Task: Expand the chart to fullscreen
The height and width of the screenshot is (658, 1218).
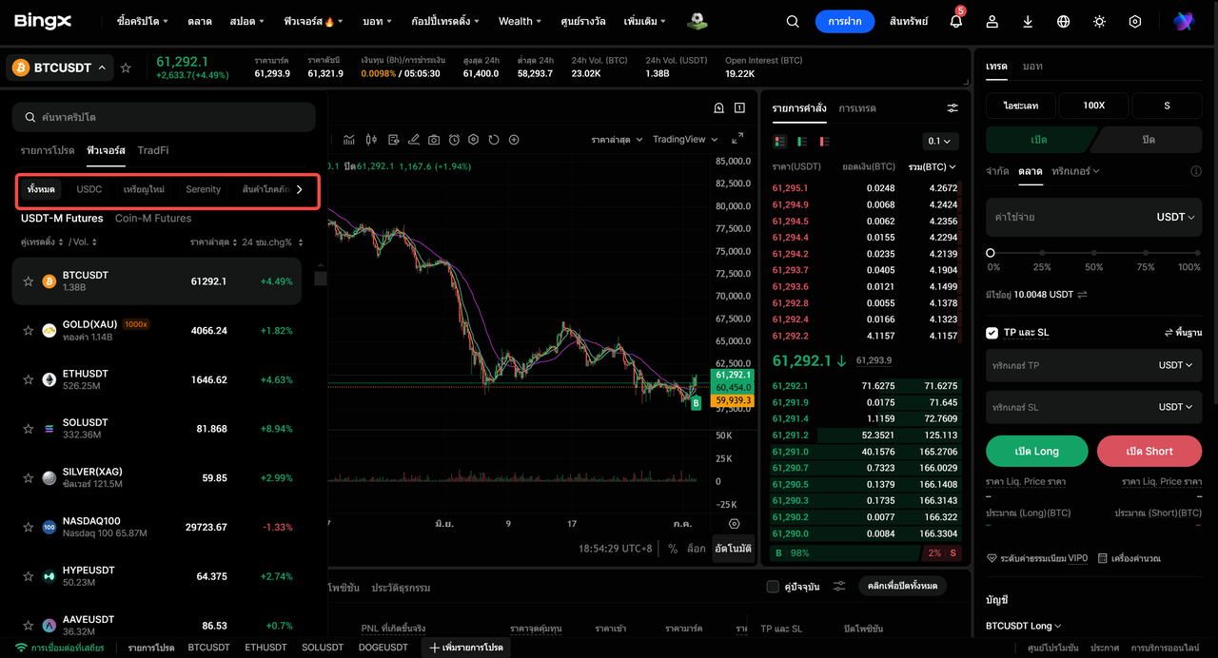Action: (x=737, y=139)
